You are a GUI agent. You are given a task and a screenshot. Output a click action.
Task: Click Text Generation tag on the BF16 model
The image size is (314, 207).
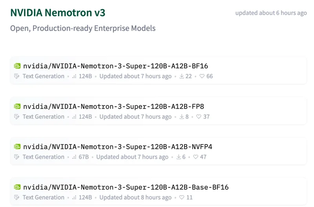[43, 76]
